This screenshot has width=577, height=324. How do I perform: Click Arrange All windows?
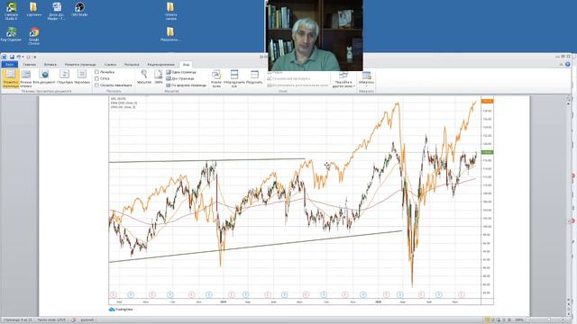click(x=234, y=78)
